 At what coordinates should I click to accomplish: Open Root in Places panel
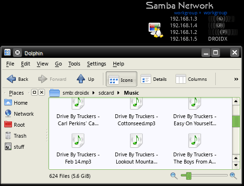click(x=15, y=125)
